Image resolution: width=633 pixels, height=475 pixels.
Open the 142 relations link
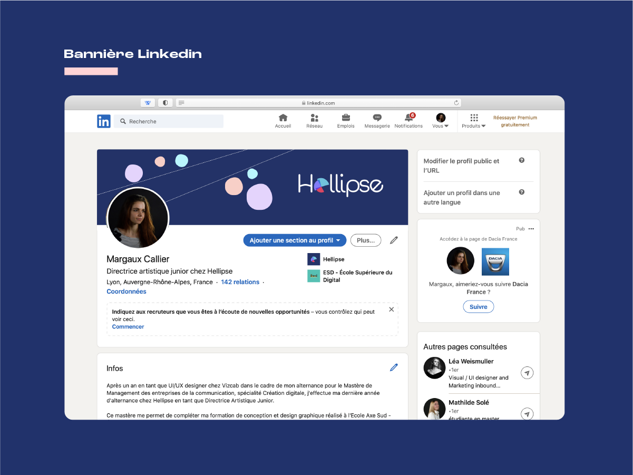coord(240,282)
